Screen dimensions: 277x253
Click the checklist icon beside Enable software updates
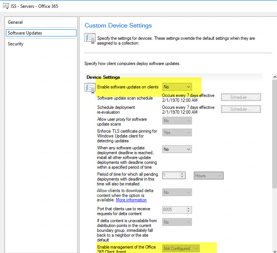point(90,88)
